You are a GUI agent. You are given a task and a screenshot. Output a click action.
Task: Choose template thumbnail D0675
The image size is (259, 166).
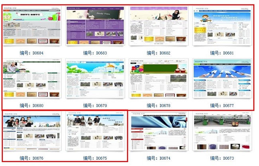(x=95, y=133)
